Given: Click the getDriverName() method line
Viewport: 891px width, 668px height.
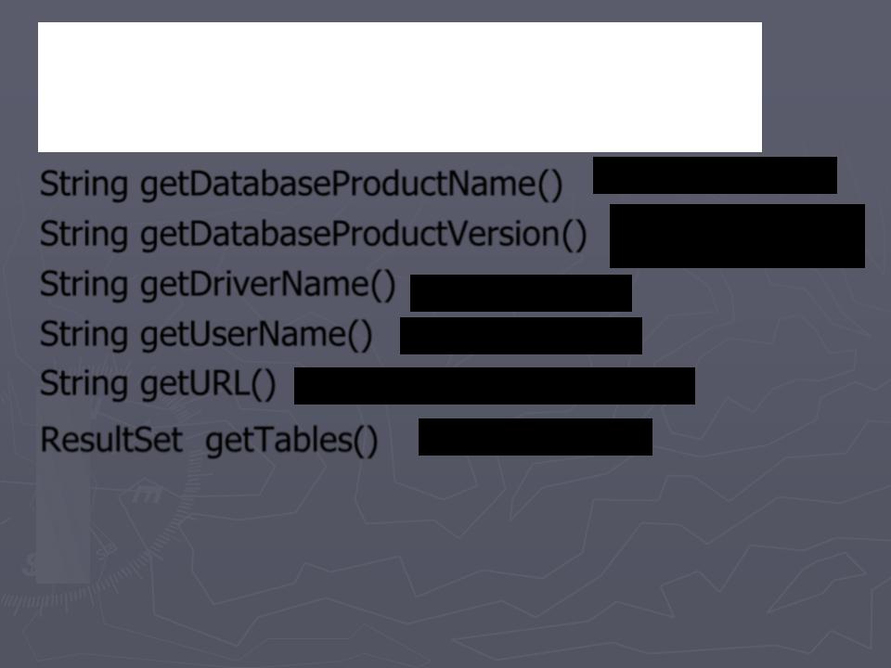Looking at the screenshot, I should coord(217,285).
